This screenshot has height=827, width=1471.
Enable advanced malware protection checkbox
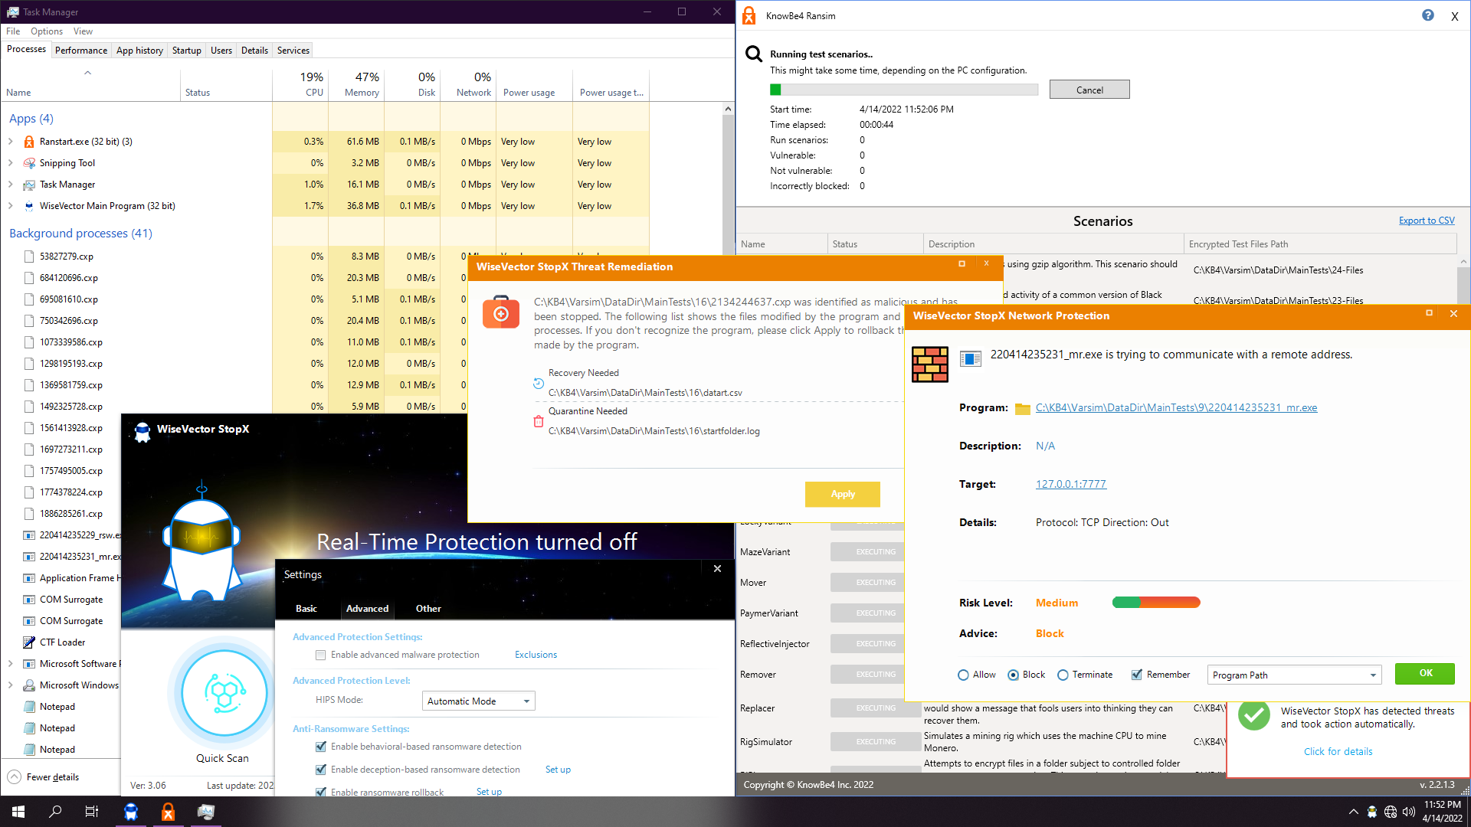(x=321, y=655)
